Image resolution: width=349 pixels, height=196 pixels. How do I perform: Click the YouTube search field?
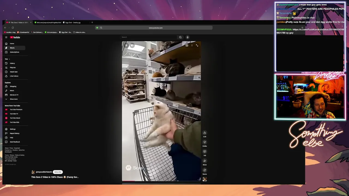[x=149, y=37]
